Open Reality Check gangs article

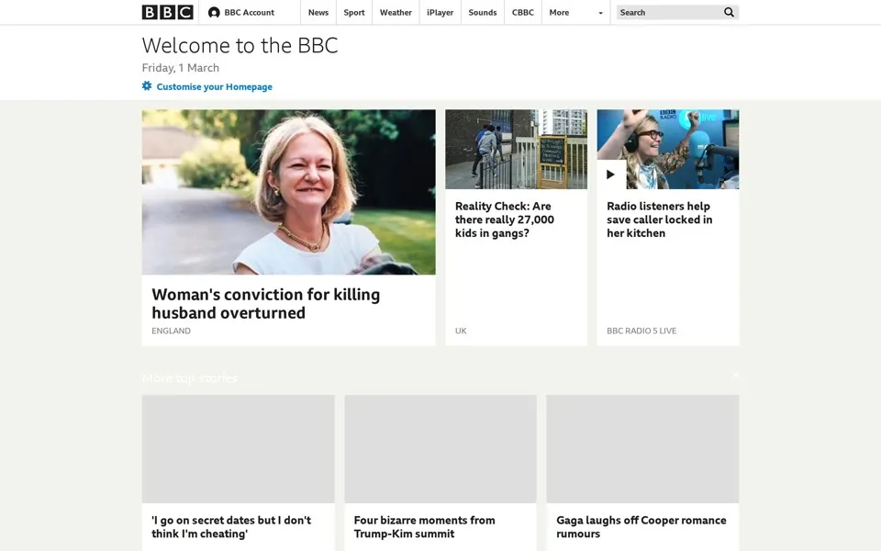coord(505,219)
